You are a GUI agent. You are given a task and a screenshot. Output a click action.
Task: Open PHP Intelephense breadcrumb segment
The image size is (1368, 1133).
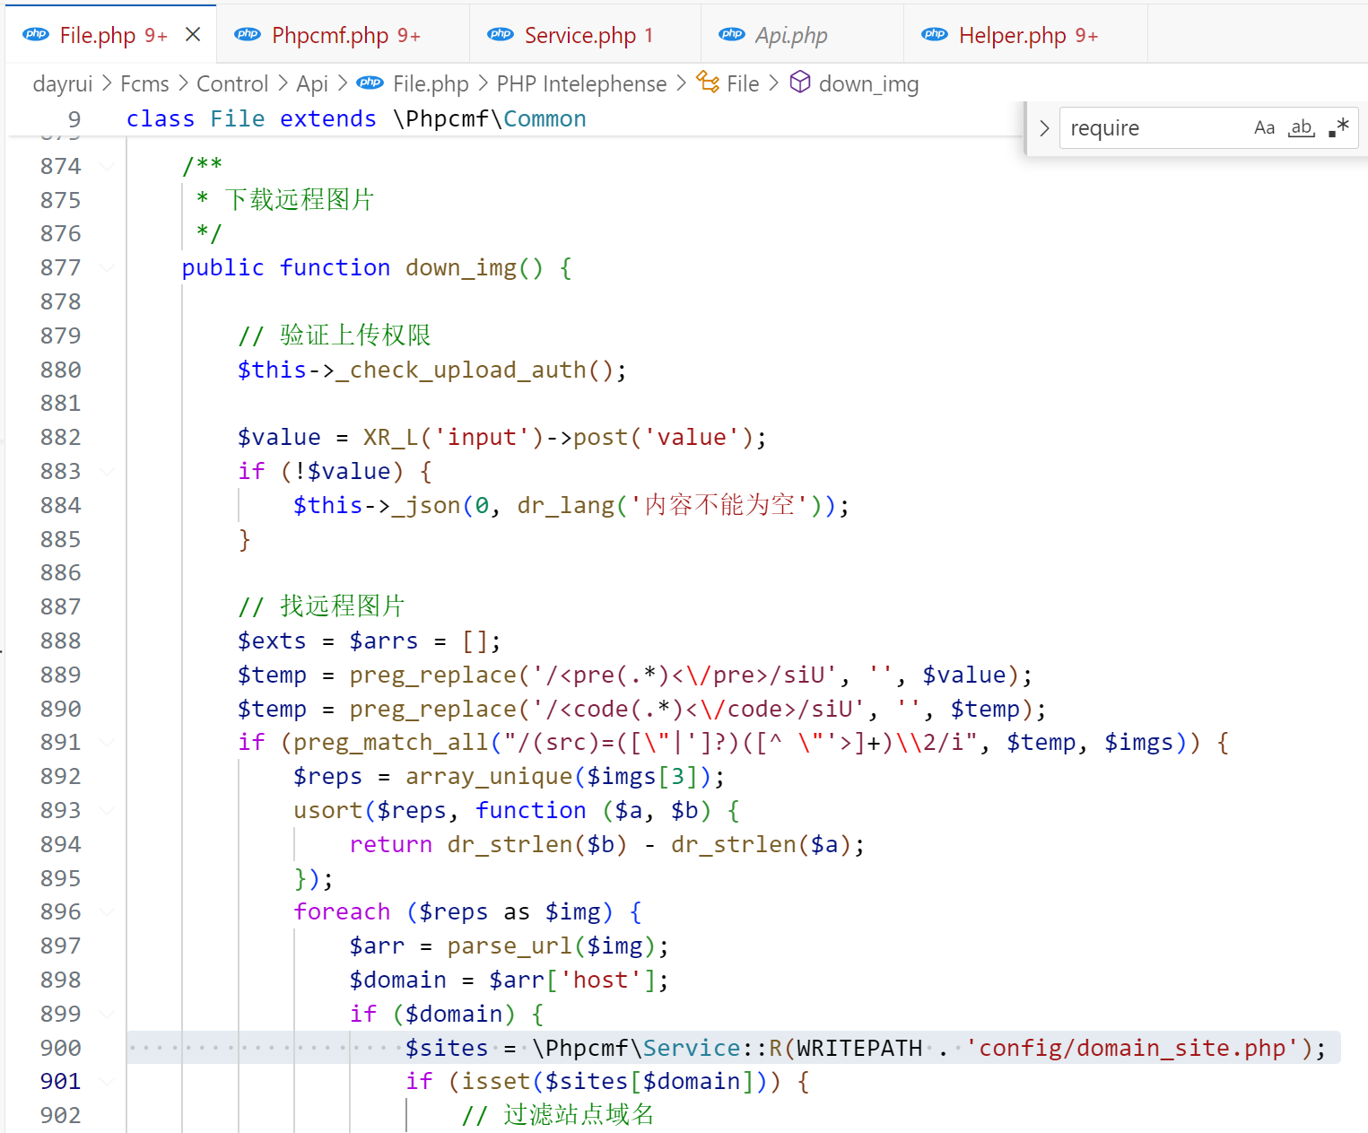[x=581, y=83]
